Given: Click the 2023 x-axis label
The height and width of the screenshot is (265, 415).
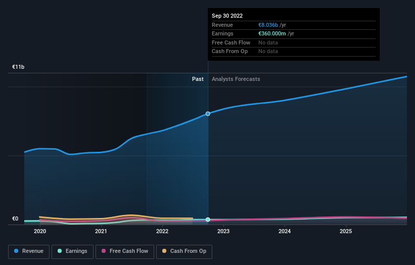Looking at the screenshot, I should tap(223, 231).
